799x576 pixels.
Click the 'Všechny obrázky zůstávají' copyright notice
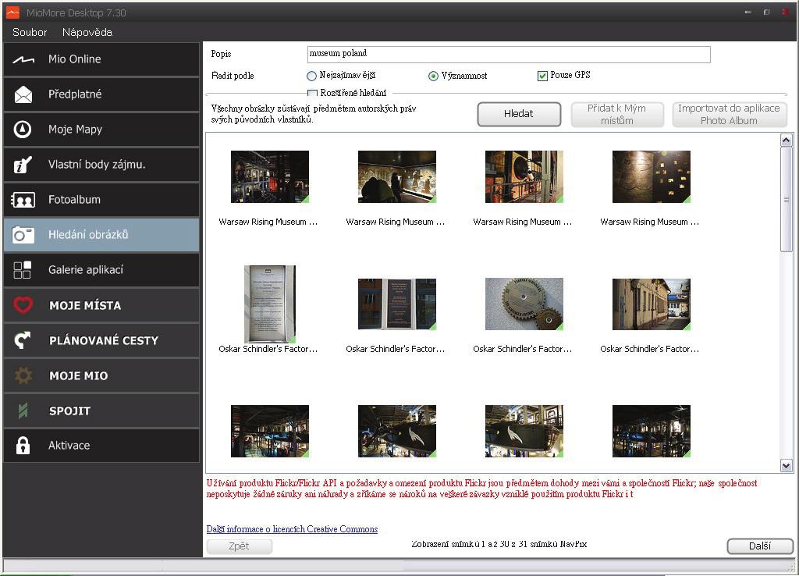pos(314,114)
